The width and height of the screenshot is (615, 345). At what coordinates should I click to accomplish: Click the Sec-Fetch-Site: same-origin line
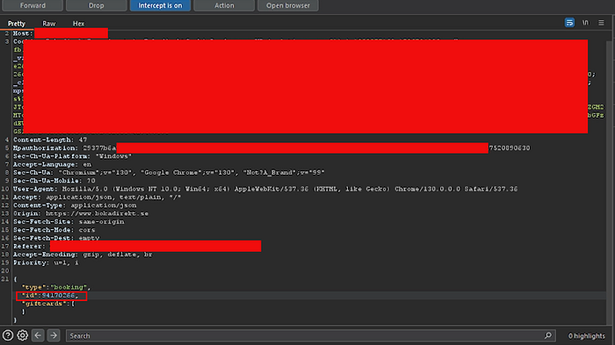pos(69,222)
